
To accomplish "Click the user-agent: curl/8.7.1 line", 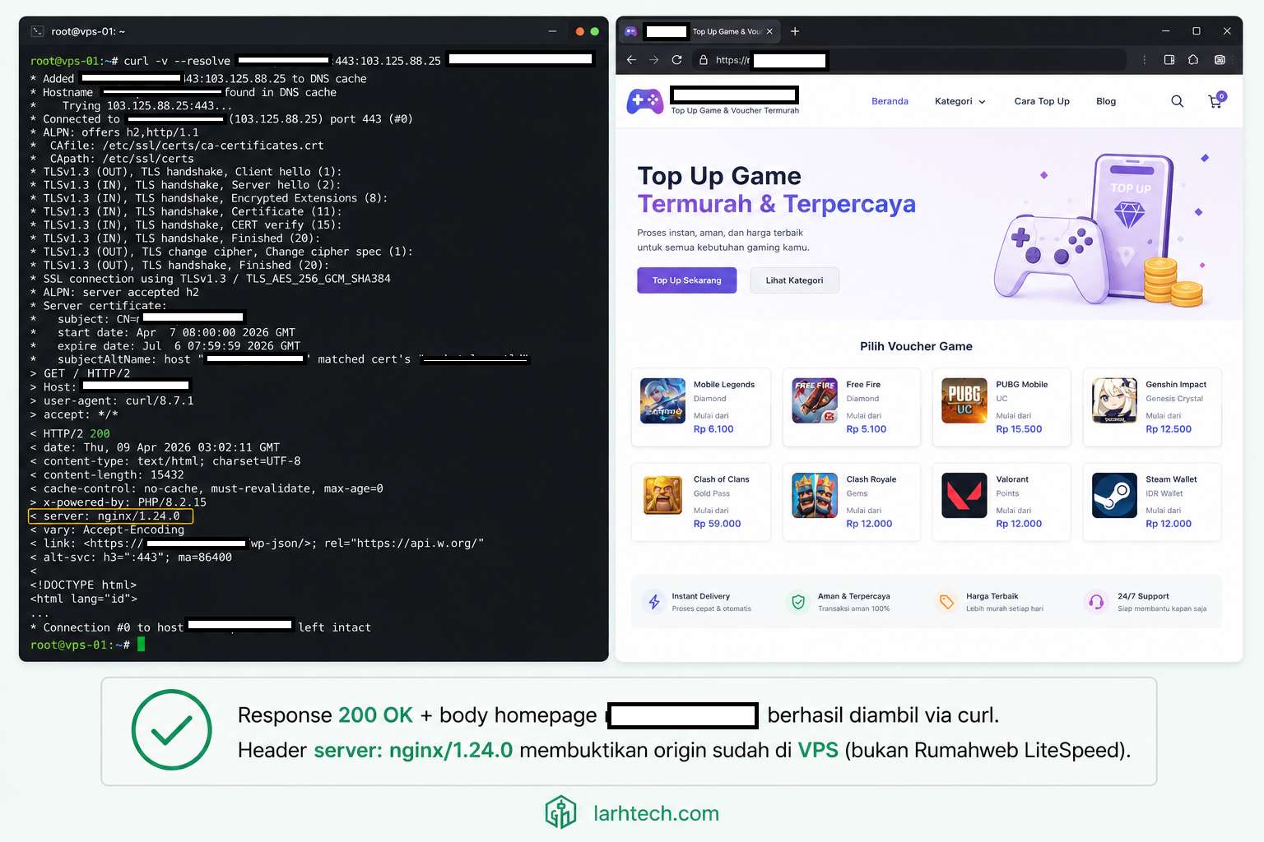I will coord(112,400).
